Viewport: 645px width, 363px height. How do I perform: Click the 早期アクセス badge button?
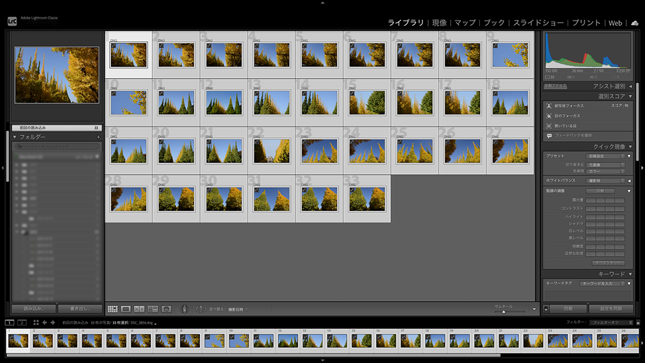(x=555, y=86)
